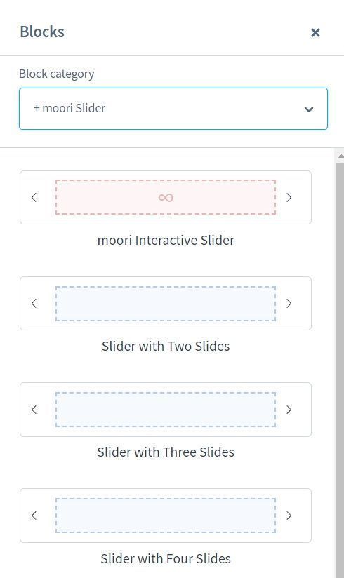Click right arrow in moori Interactive Slider preview
Screen dimensions: 344x578
289,197
